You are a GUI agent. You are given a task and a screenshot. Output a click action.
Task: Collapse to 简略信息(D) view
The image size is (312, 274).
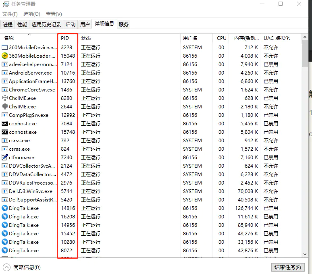[22, 267]
